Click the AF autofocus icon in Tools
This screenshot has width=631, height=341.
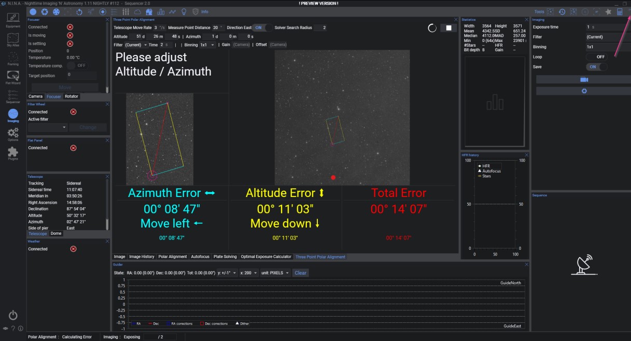596,11
